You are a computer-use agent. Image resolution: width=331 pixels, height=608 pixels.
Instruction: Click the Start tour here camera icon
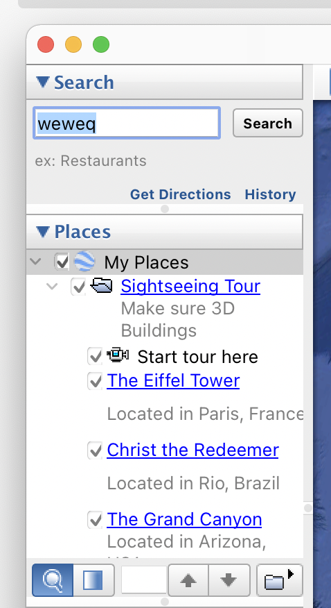[118, 355]
